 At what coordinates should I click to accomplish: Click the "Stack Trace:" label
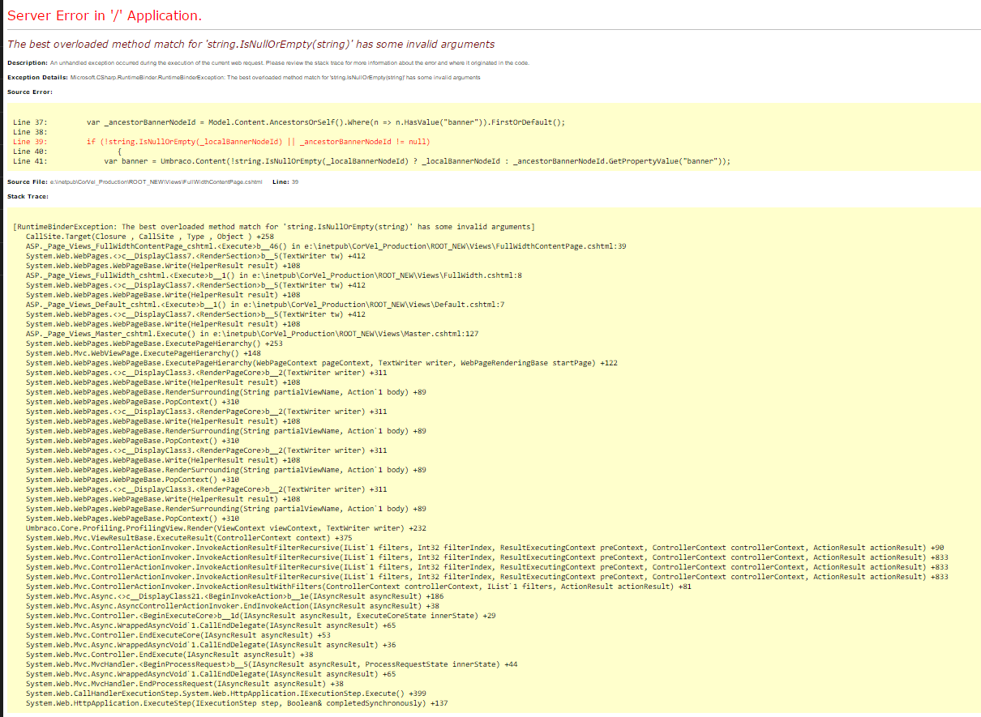(x=28, y=196)
